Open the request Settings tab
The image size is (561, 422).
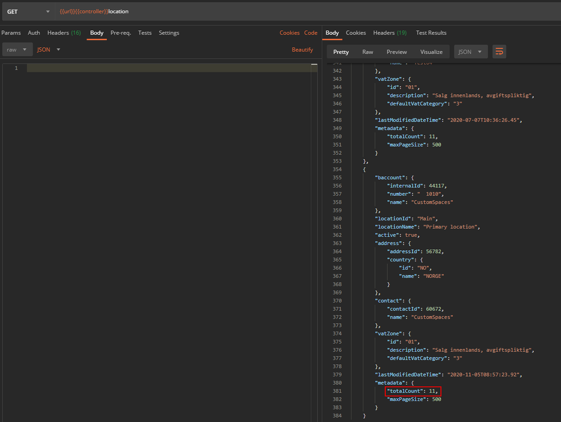[x=168, y=33]
